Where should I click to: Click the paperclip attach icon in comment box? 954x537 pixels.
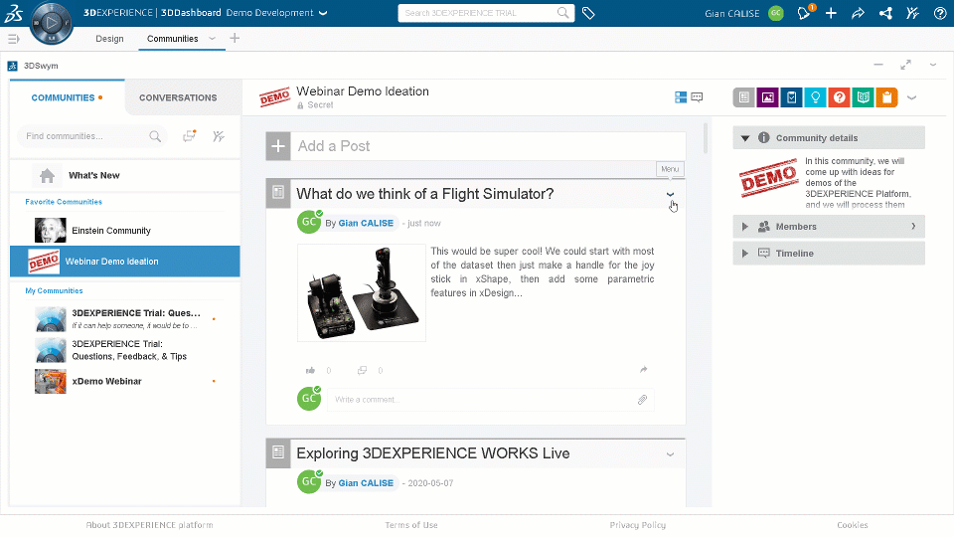[x=642, y=400]
